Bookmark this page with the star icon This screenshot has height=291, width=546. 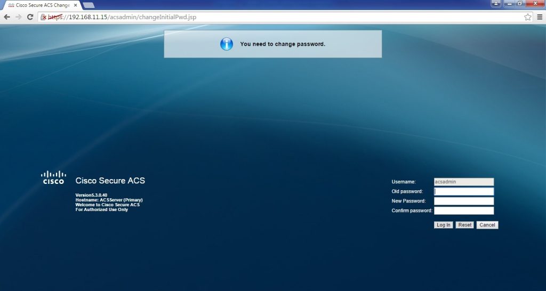527,17
